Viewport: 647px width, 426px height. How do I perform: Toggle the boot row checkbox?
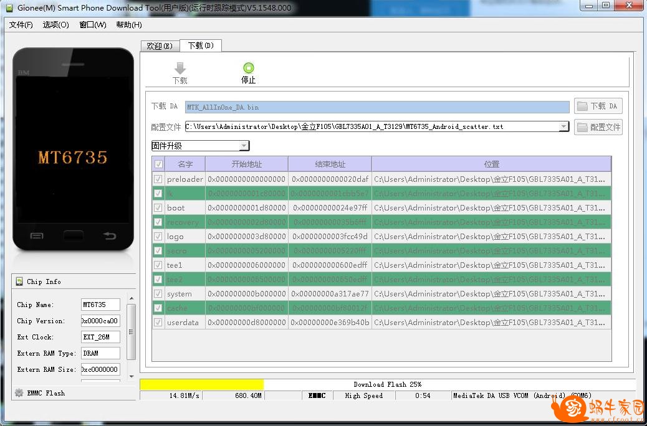click(x=158, y=207)
